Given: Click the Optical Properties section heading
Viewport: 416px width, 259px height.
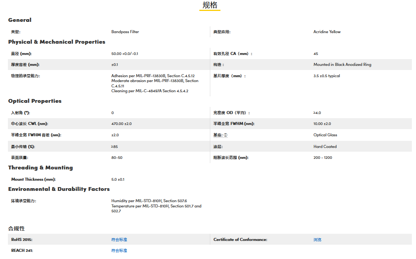Looking at the screenshot, I should point(35,101).
